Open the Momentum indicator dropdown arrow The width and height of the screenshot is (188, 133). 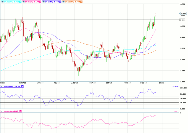tap(2, 111)
